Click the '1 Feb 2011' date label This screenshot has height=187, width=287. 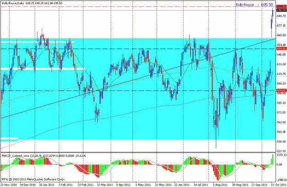[x=66, y=185]
